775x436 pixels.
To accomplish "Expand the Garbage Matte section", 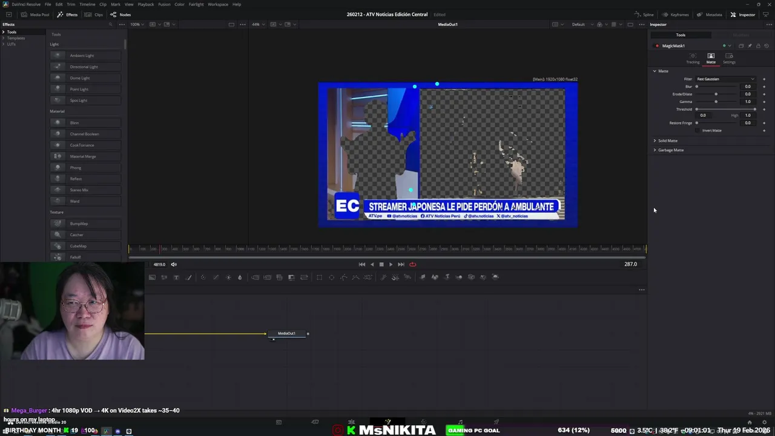I will tap(655, 150).
